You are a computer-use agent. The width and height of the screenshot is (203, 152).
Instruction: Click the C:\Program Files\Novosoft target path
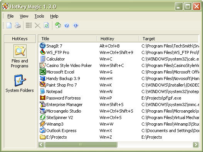point(170,78)
